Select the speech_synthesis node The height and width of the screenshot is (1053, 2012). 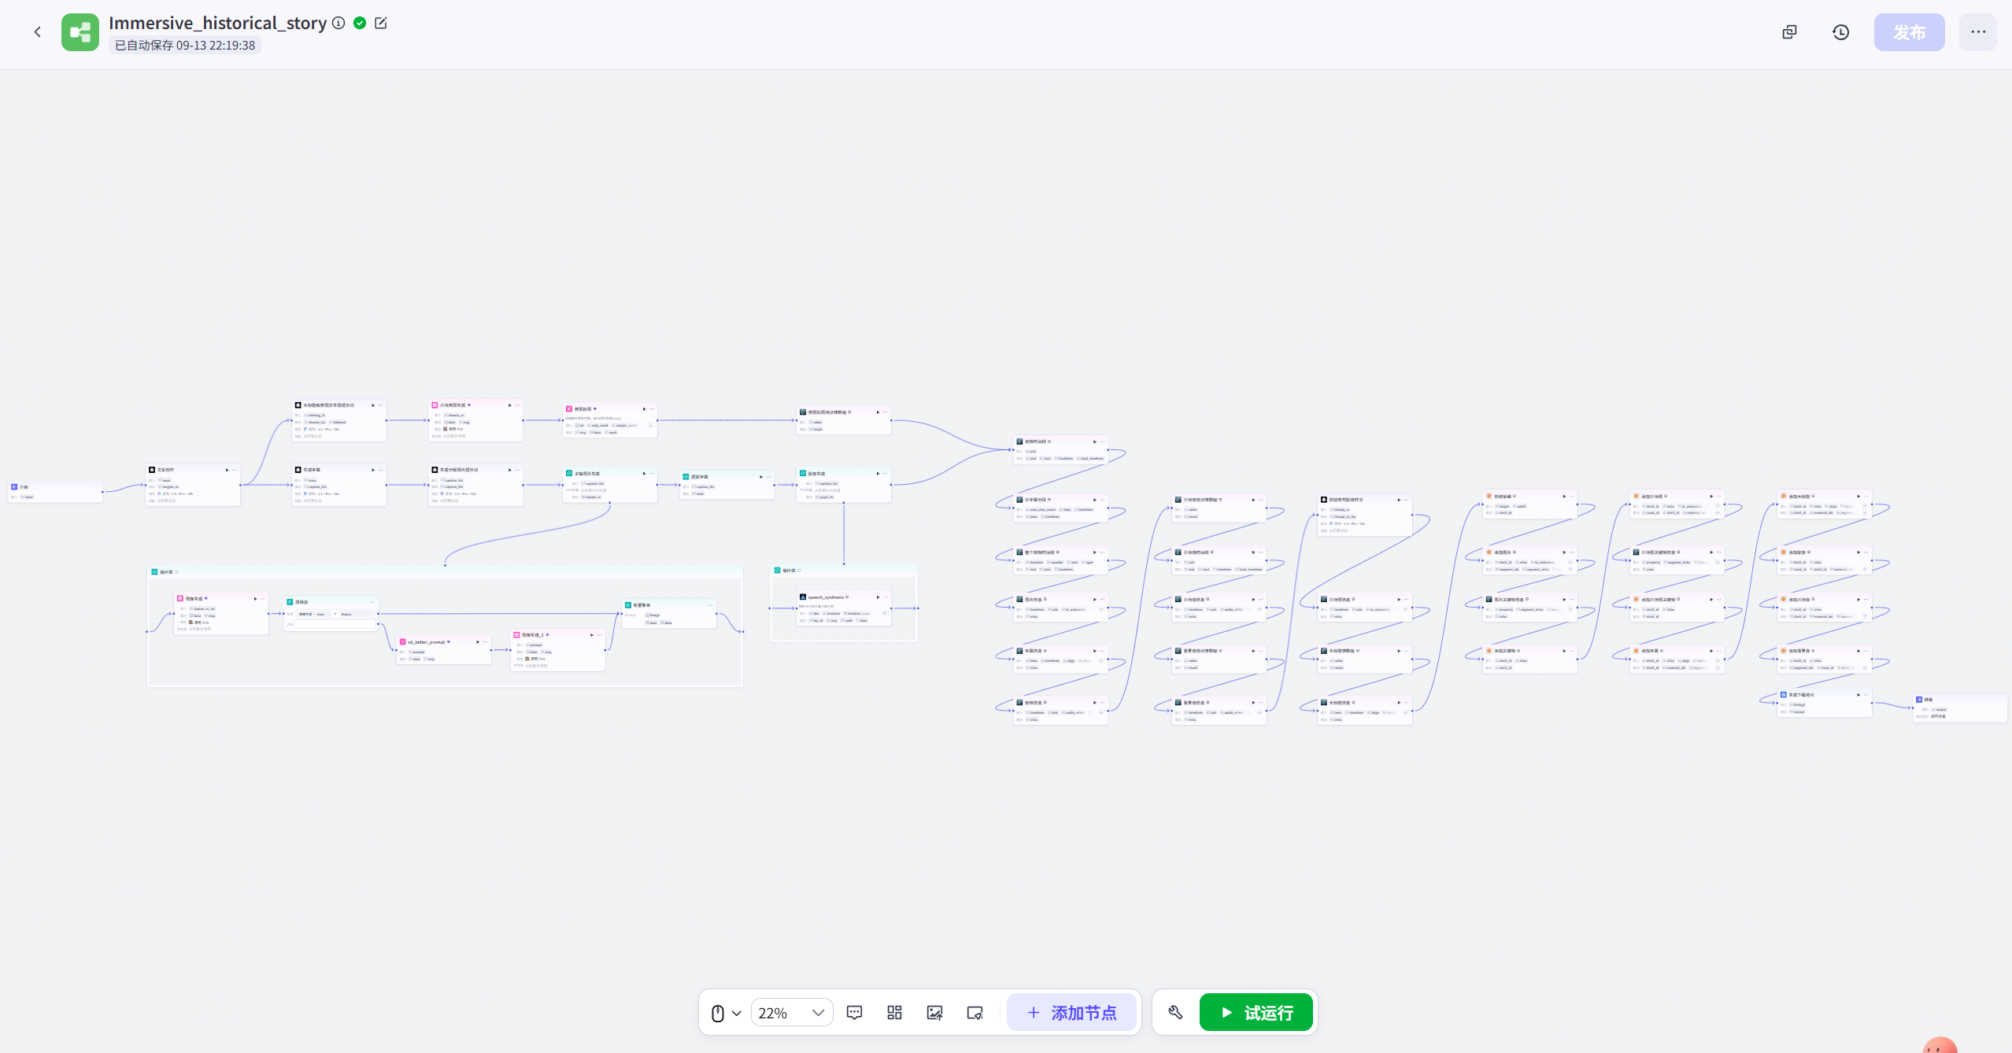pos(844,608)
